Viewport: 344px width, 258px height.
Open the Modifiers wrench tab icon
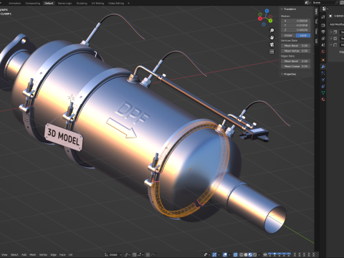pyautogui.click(x=323, y=67)
